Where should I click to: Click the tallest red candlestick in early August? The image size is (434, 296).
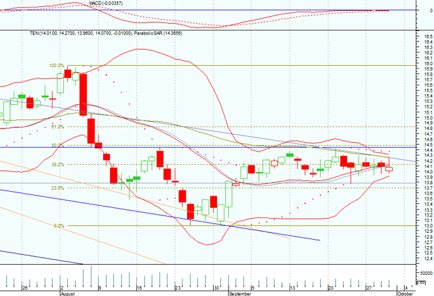83,93
